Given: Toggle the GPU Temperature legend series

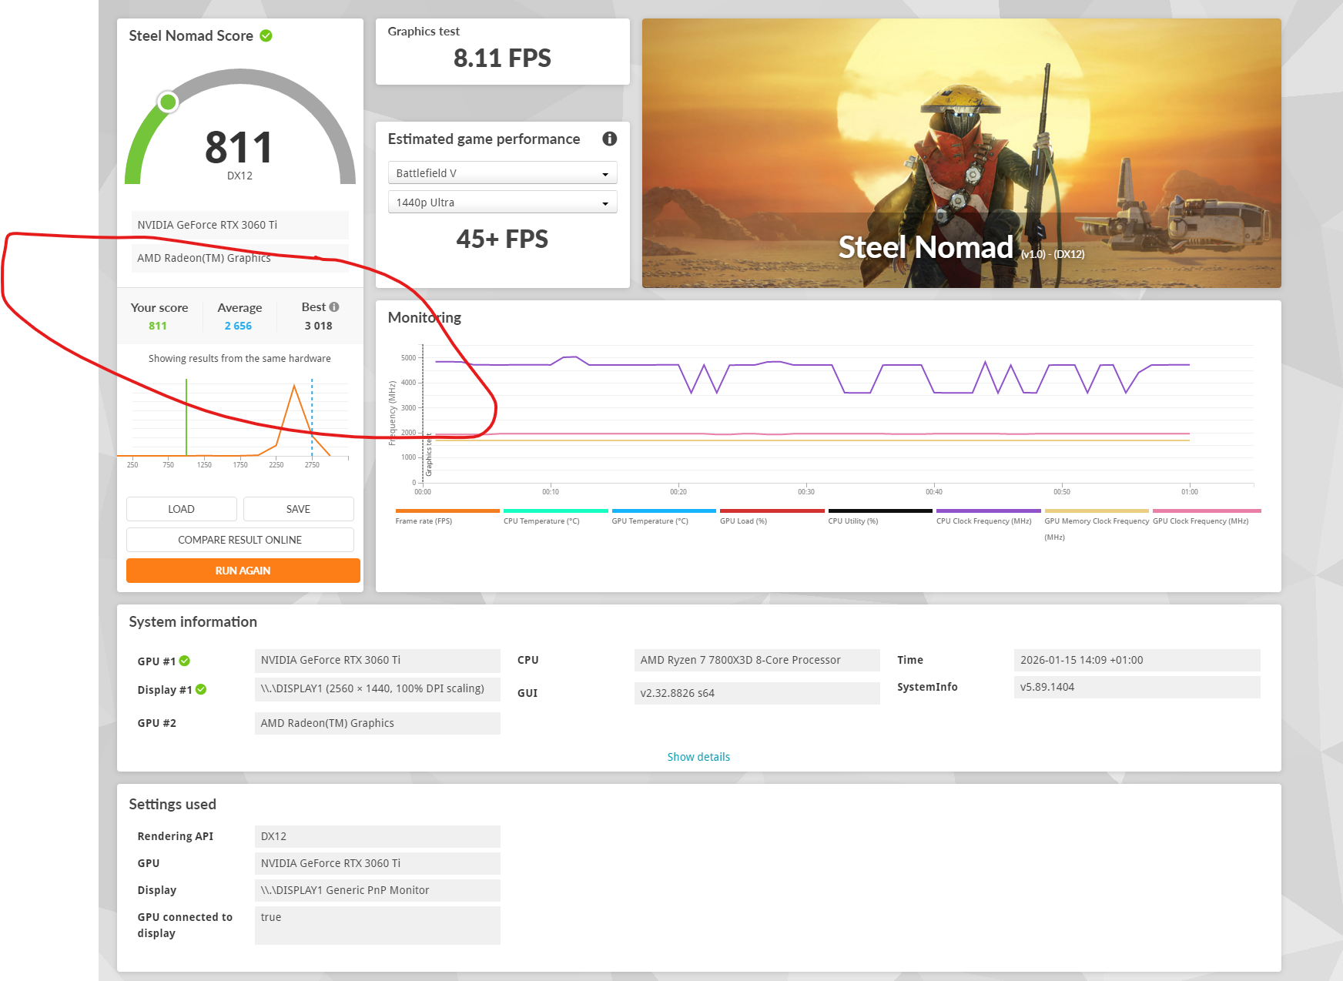Looking at the screenshot, I should point(664,516).
